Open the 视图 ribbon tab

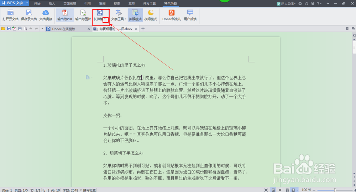pos(117,4)
